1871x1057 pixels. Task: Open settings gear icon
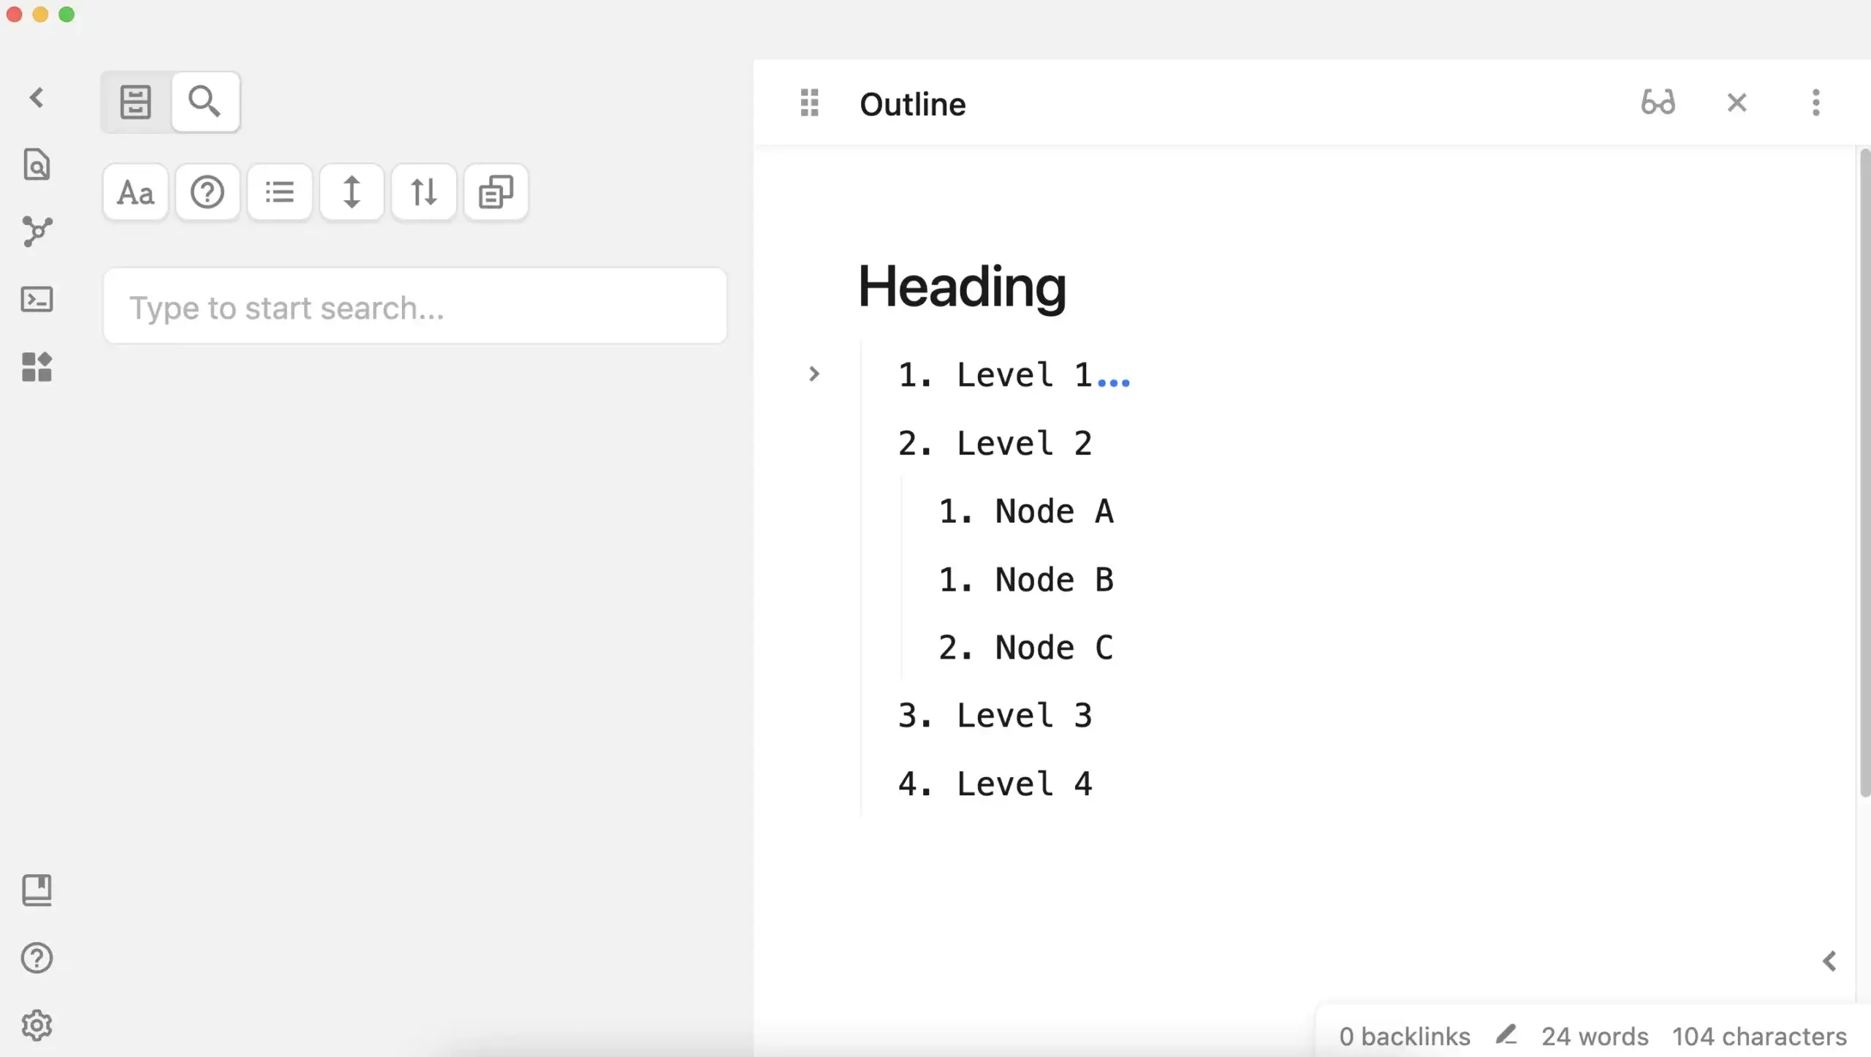click(x=37, y=1026)
